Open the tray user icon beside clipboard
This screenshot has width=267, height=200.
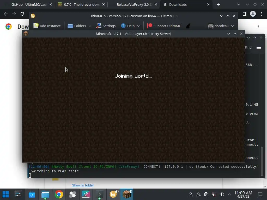pyautogui.click(x=198, y=194)
